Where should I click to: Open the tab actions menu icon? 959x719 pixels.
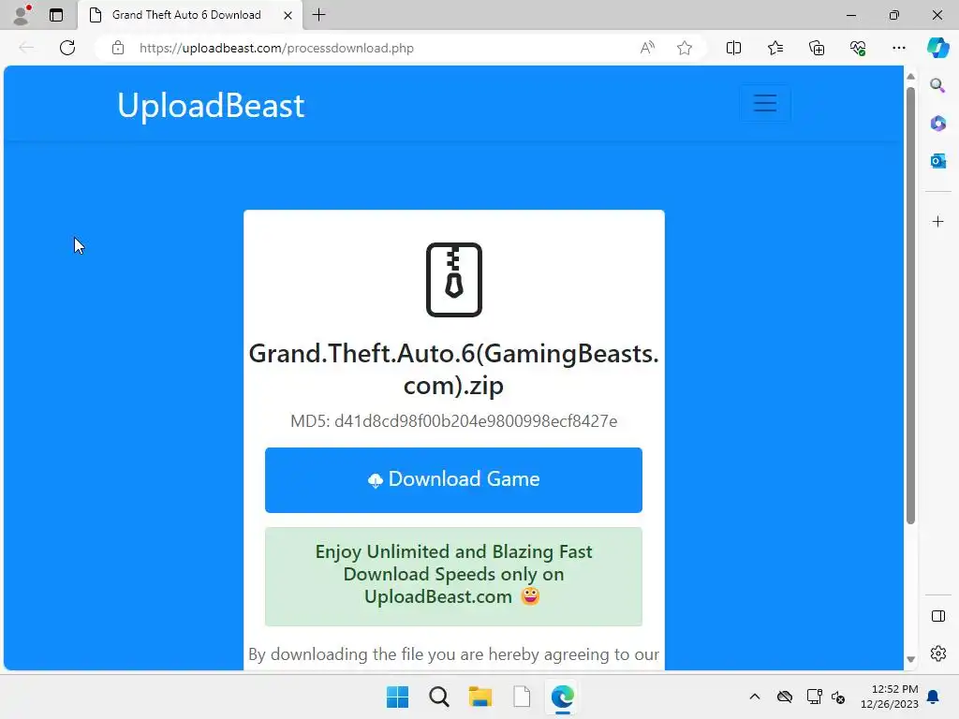56,15
